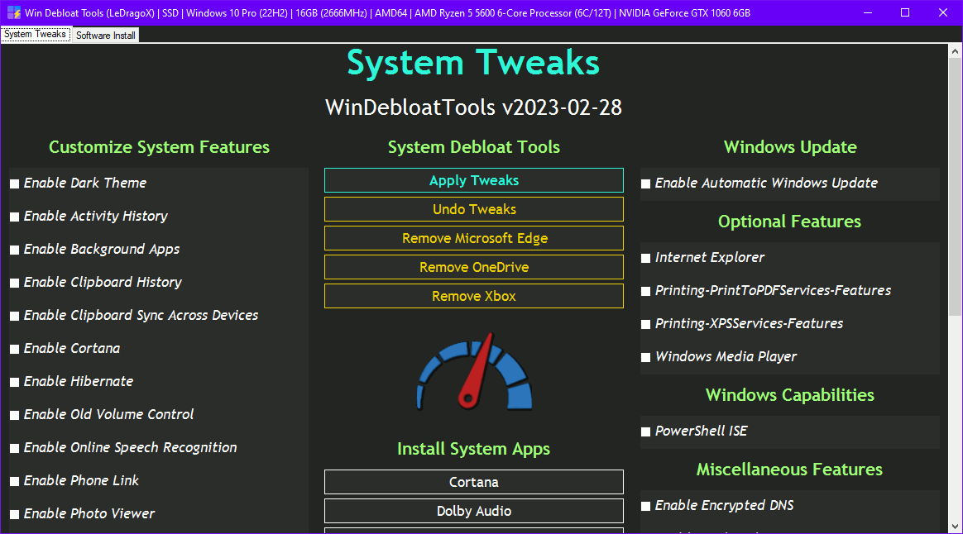
Task: Click the scrollbar up arrow
Action: click(x=955, y=51)
